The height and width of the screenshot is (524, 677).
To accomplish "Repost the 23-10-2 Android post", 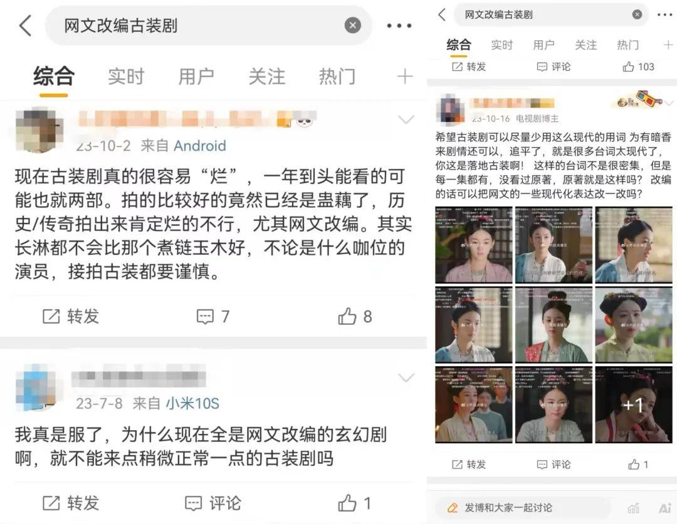I will click(x=71, y=316).
